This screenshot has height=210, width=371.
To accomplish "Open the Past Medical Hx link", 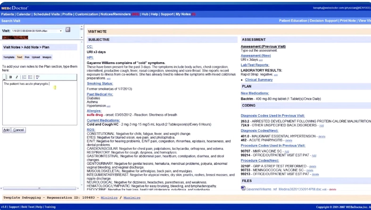I will 100,94.
